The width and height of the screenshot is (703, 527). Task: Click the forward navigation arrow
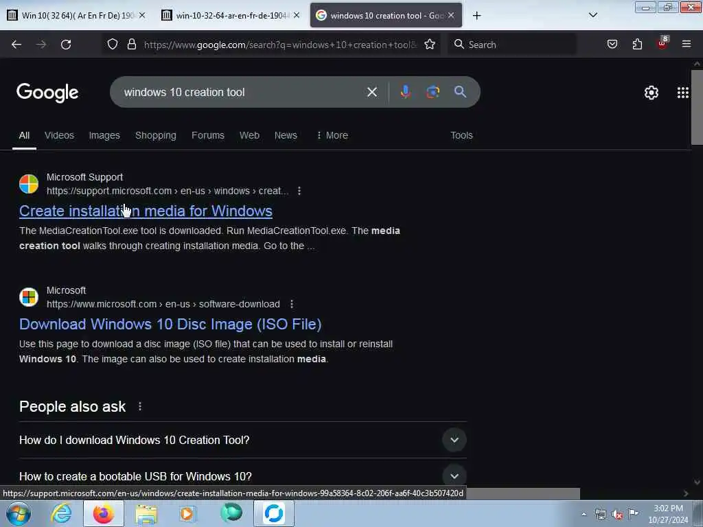pos(41,45)
